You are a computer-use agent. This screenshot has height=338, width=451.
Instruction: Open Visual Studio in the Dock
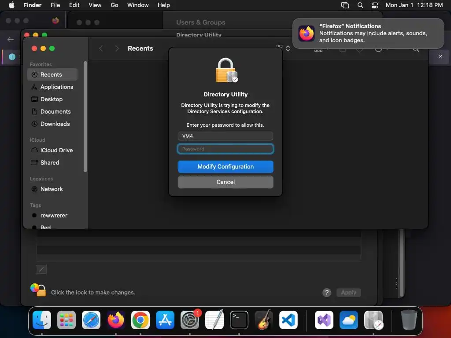tap(324, 320)
